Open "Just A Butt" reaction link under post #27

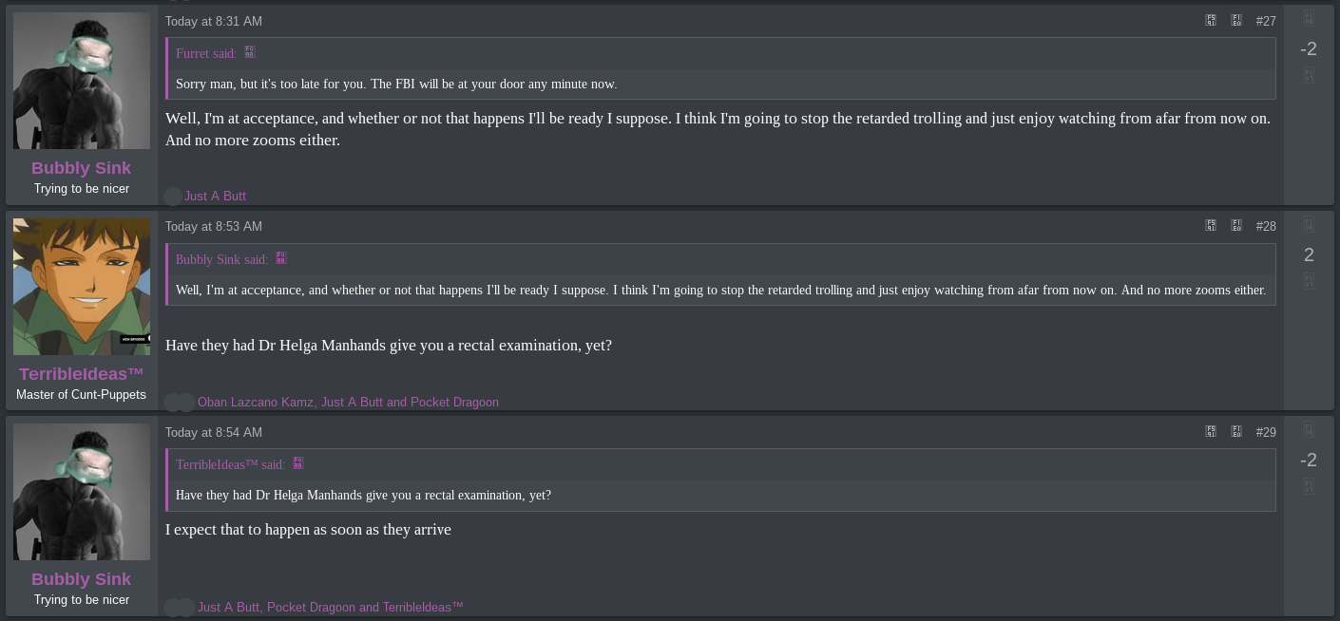click(x=215, y=196)
